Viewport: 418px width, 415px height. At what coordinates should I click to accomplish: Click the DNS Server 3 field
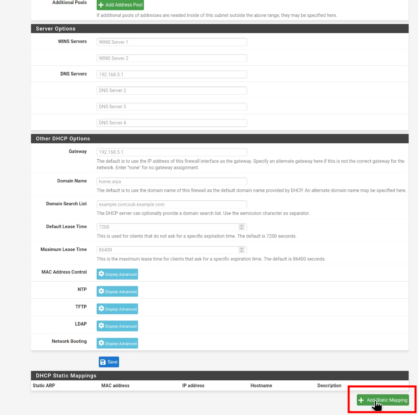172,107
